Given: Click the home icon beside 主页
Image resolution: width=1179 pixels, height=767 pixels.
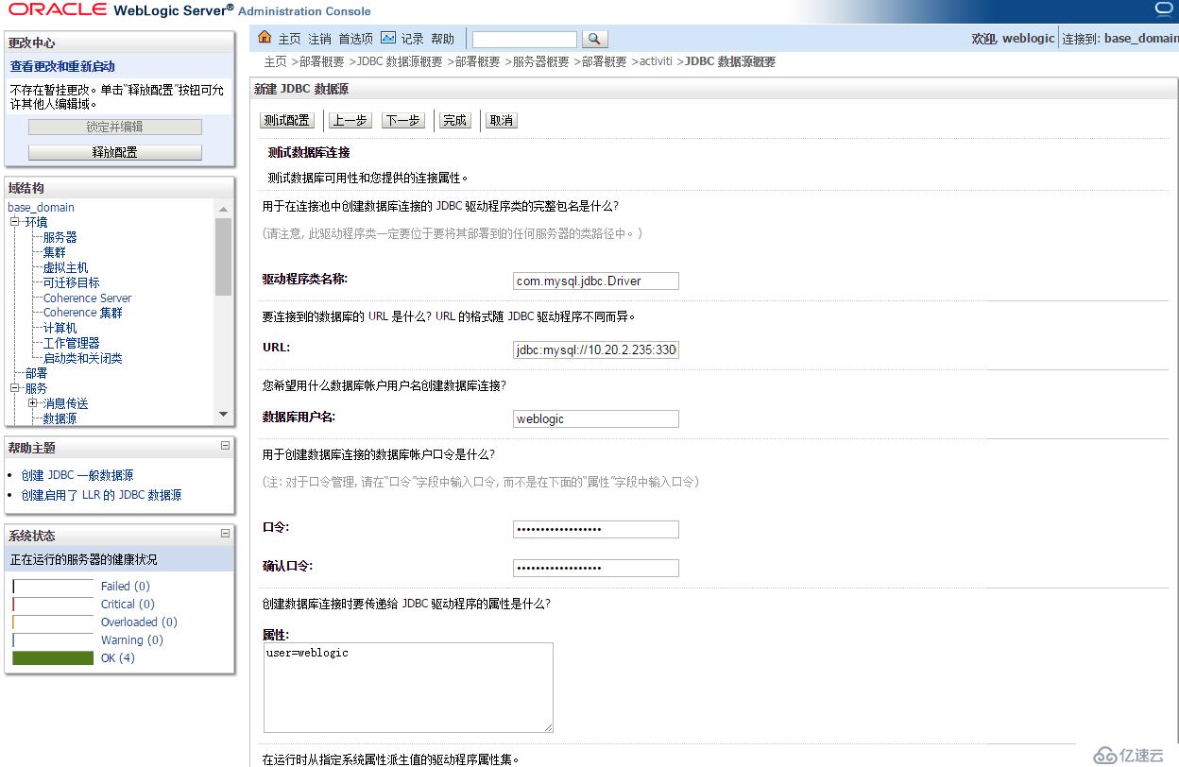Looking at the screenshot, I should click(x=265, y=38).
